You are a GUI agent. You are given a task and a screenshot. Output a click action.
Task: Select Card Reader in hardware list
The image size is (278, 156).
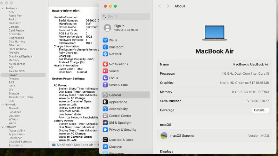(17, 30)
